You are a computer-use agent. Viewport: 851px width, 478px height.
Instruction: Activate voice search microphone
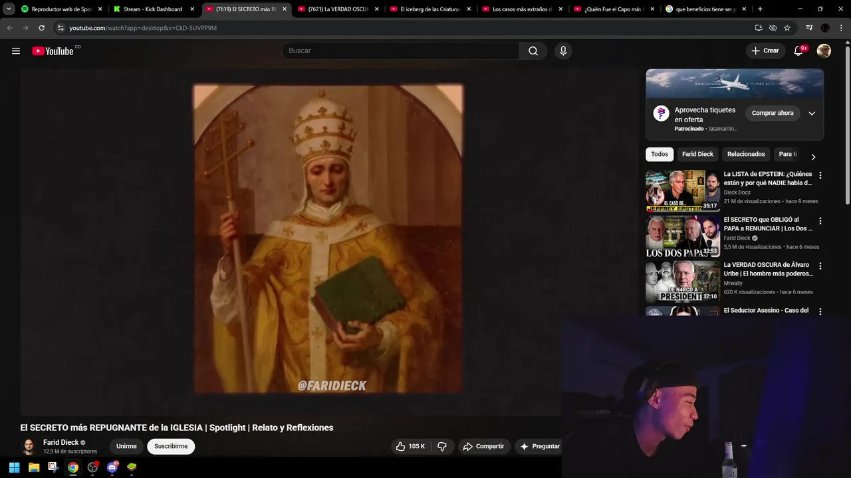coord(563,51)
